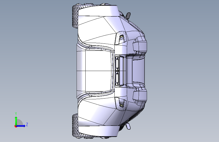This screenshot has width=219, height=142.
Task: Click the green Y axis arrow of the triad
Action: (16, 121)
